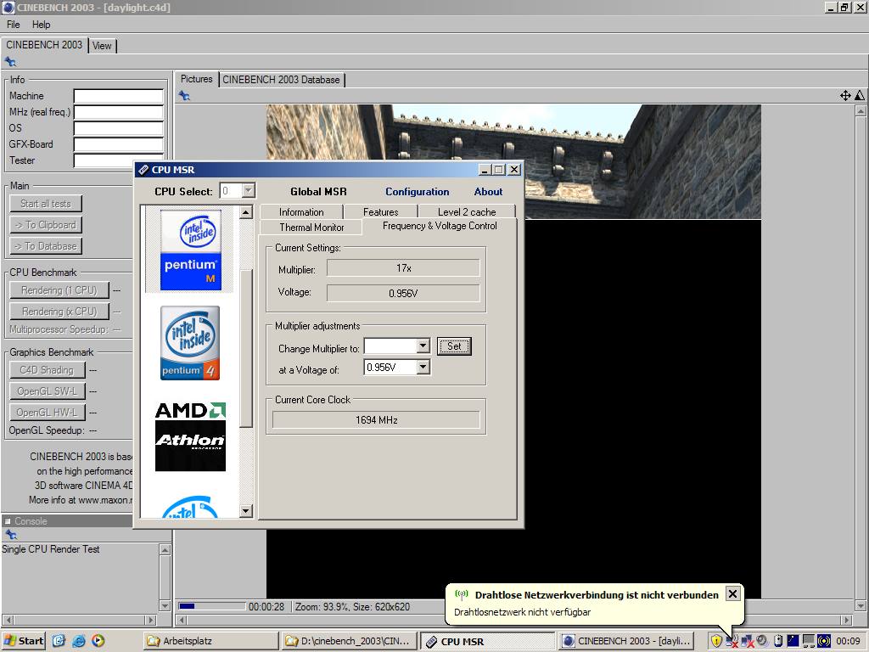This screenshot has width=869, height=652.
Task: Close the wireless network balloon notification
Action: [x=732, y=593]
